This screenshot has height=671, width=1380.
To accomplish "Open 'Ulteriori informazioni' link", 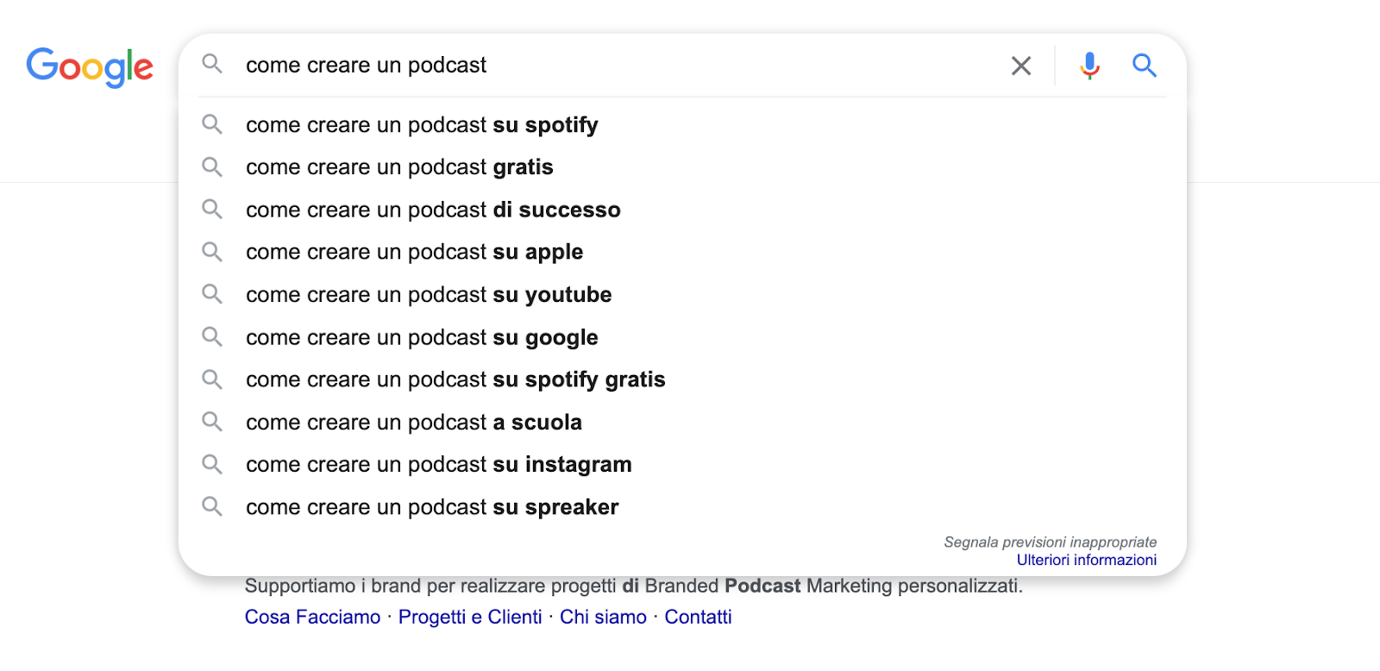I will pyautogui.click(x=1087, y=560).
